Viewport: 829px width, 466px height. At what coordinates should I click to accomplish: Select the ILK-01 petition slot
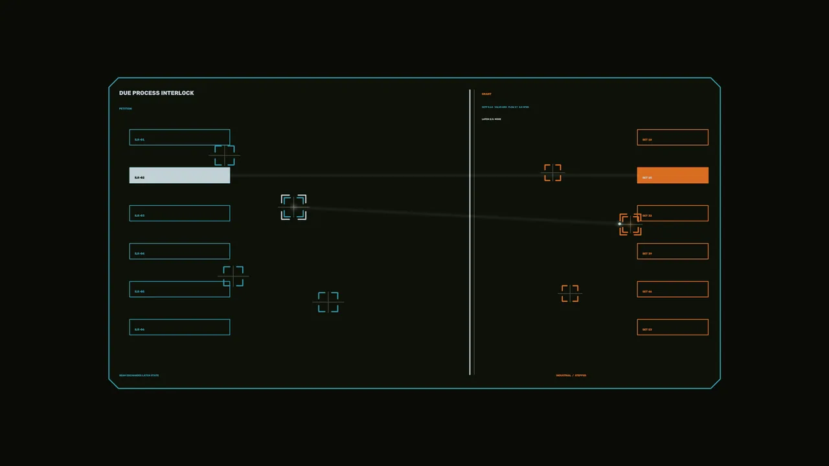tap(179, 137)
